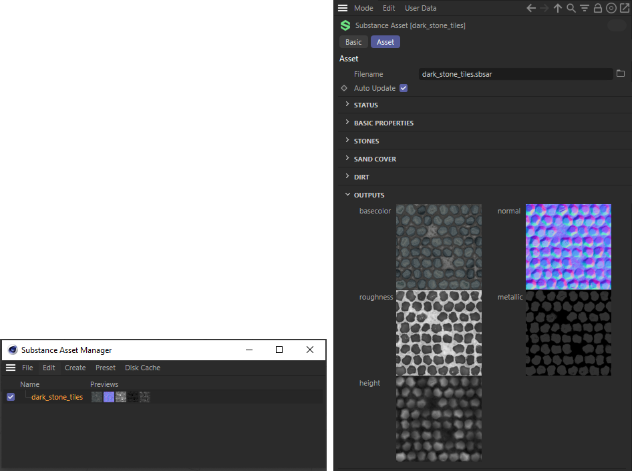
Task: Open File menu in Substance Asset Manager
Action: pyautogui.click(x=27, y=368)
